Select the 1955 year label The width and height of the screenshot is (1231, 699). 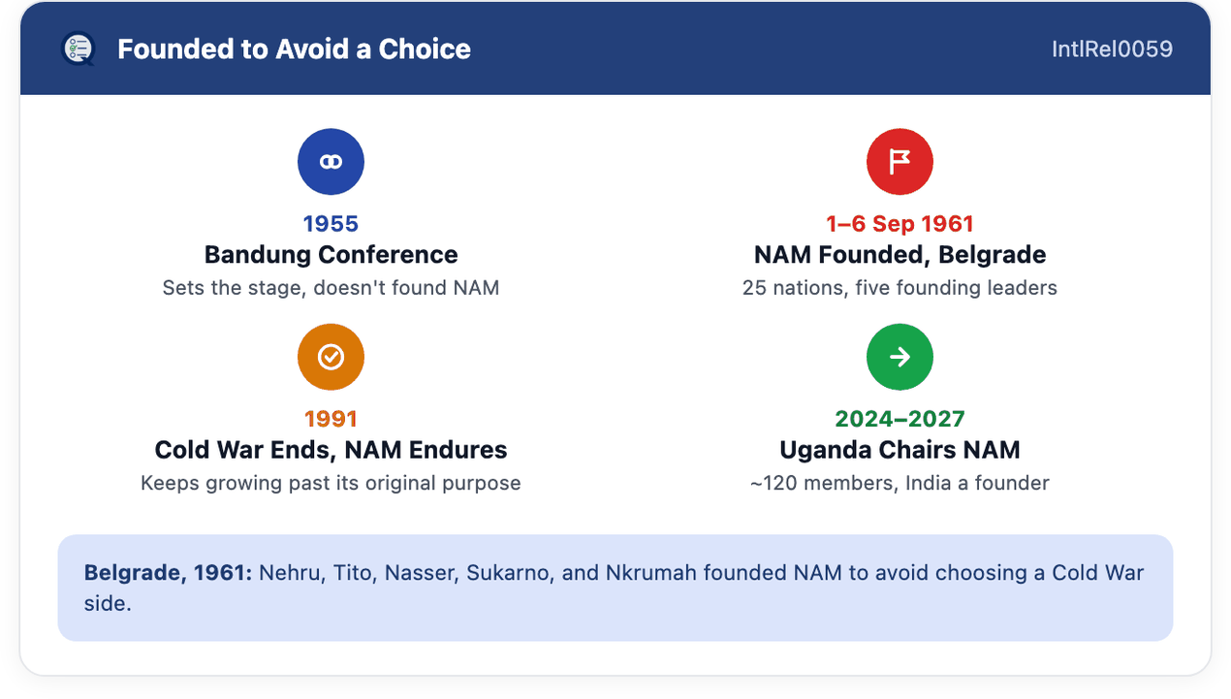(331, 224)
